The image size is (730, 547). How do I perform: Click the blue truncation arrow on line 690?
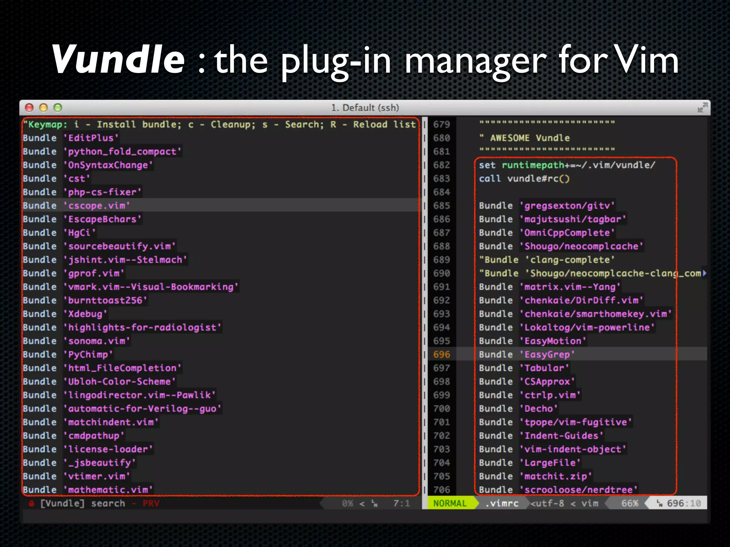(x=704, y=273)
